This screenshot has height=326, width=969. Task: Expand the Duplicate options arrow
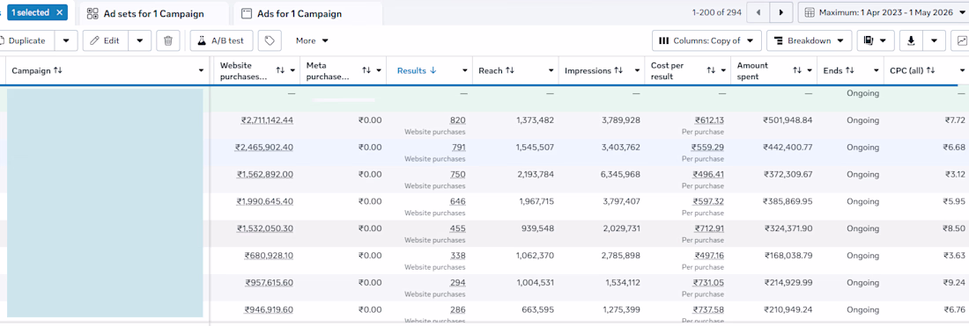65,40
